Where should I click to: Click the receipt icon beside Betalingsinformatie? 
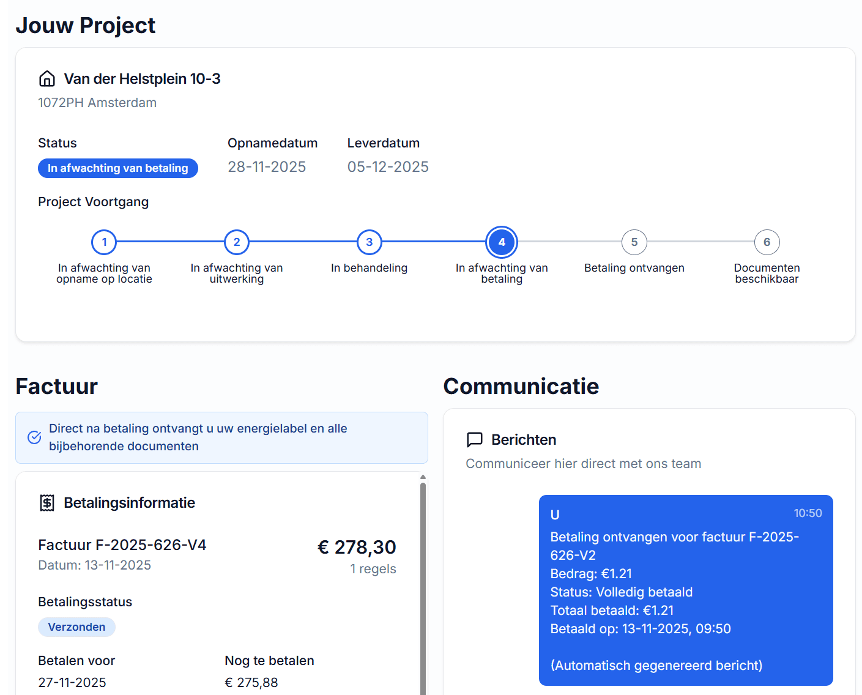pos(47,502)
